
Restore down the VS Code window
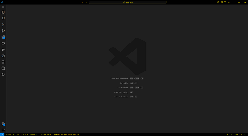(239, 2)
